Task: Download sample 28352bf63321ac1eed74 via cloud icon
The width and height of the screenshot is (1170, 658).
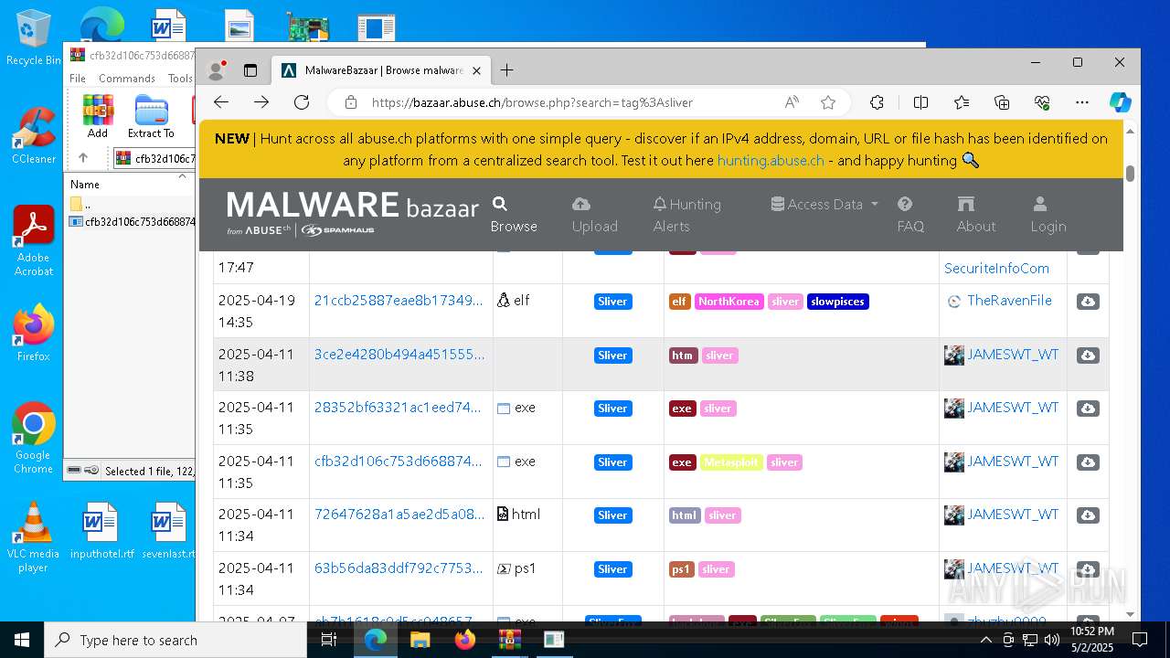Action: pyautogui.click(x=1088, y=409)
